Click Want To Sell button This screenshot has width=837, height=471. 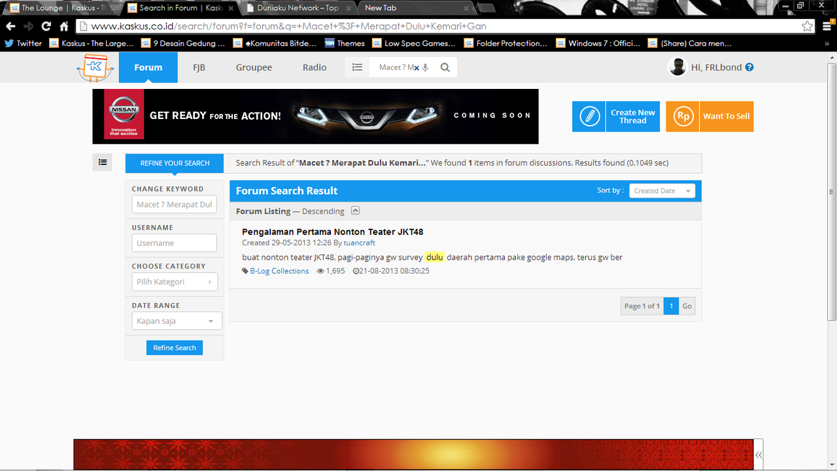[x=709, y=116]
